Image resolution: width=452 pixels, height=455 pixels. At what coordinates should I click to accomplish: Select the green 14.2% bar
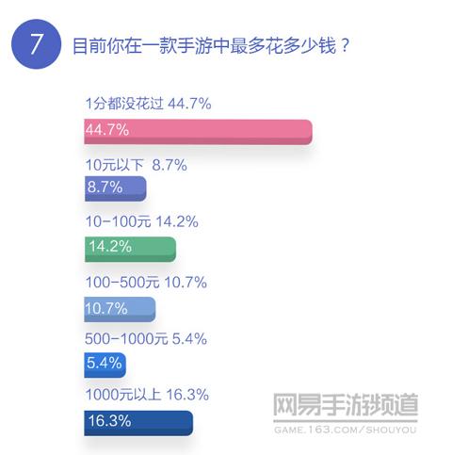coord(130,249)
